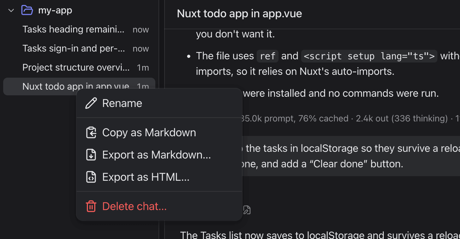Viewport: 460px width, 239px height.
Task: Choose Export as Markdown…
Action: click(x=159, y=155)
